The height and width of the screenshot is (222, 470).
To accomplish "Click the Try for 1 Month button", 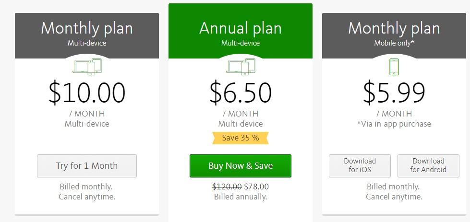I will pos(87,166).
